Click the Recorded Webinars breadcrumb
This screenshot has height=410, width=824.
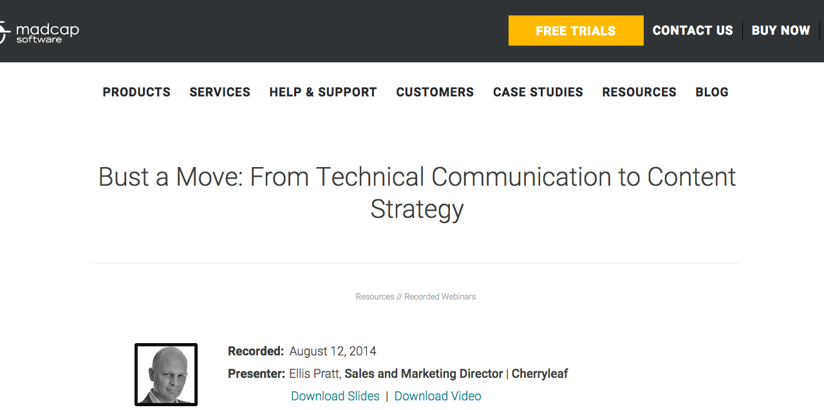(x=440, y=297)
